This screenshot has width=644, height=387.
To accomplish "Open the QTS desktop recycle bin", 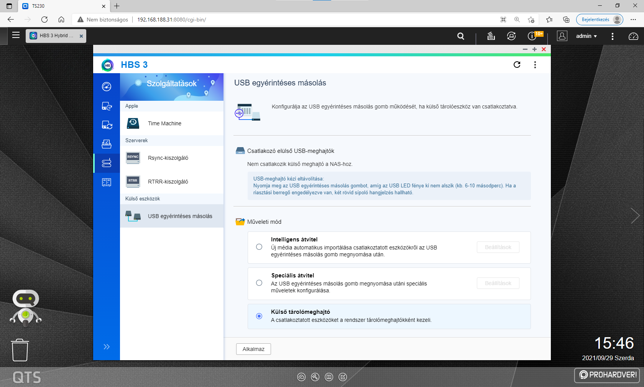I will (20, 350).
